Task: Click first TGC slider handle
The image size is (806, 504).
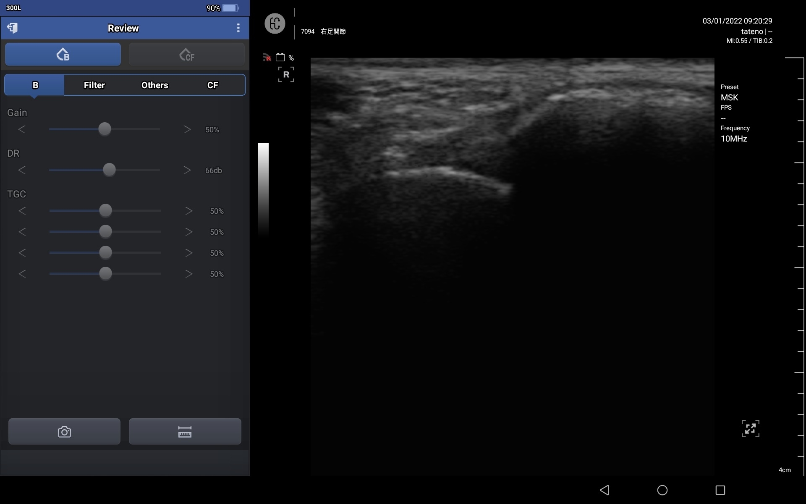Action: click(105, 210)
